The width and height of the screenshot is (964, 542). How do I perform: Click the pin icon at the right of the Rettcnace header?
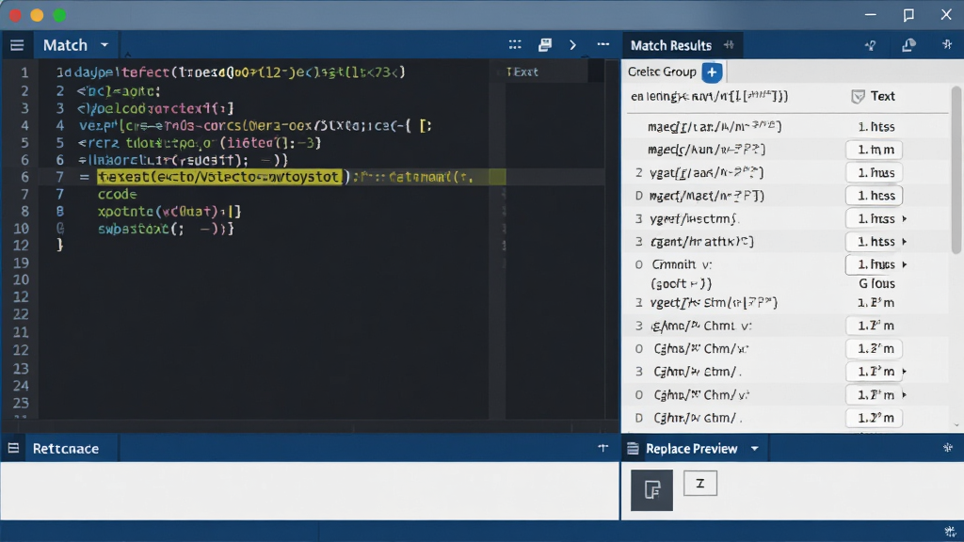603,448
